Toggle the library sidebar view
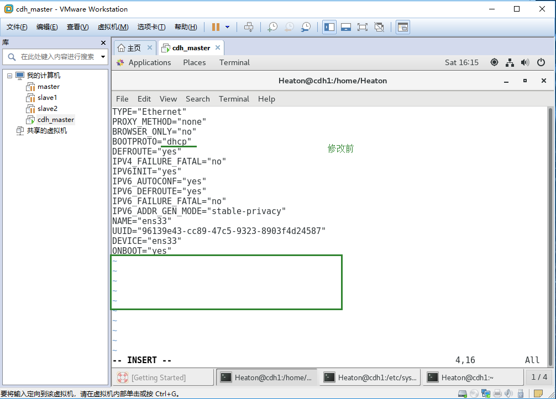This screenshot has height=399, width=556. click(x=329, y=27)
